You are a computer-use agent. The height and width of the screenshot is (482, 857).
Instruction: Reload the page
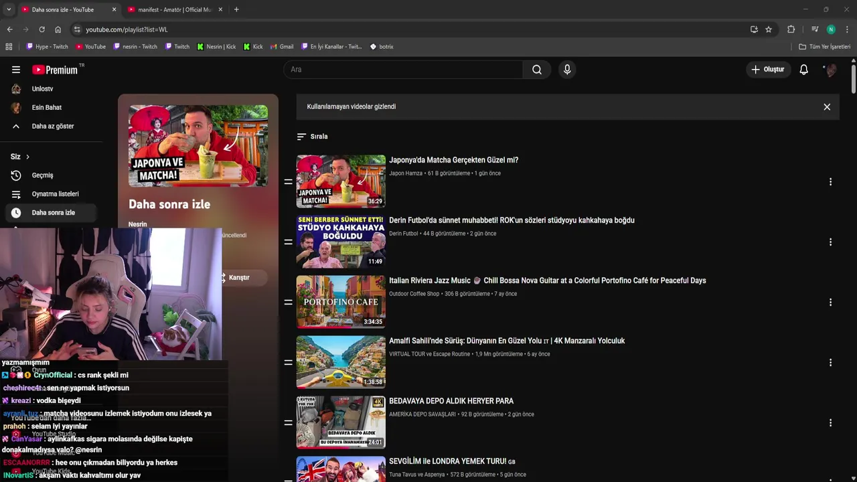(x=42, y=29)
